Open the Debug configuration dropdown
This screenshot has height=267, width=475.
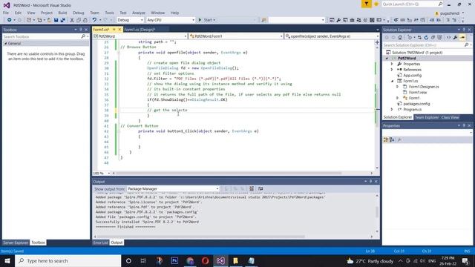point(130,20)
